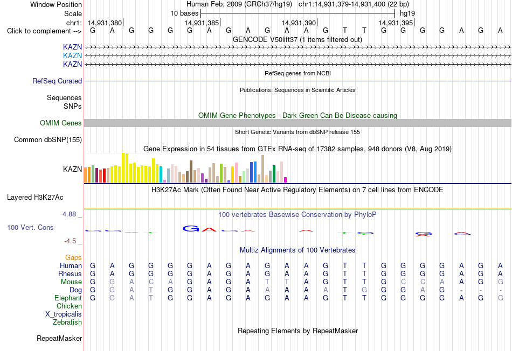Screen dimensions: 512x351
Task: Click 'Multiz Alignments of 100 Vertebrates' title
Action: (x=297, y=250)
